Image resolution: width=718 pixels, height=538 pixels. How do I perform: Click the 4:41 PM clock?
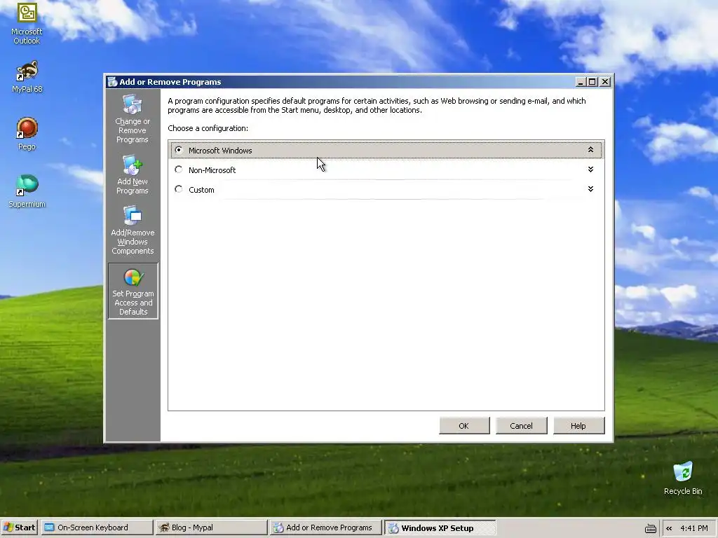point(693,528)
